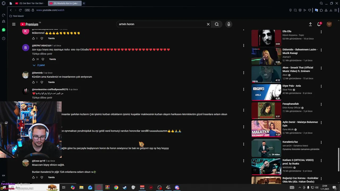The image size is (340, 191).
Task: Open options for 'Diyar Pala - Anla' video
Action: coord(321,86)
